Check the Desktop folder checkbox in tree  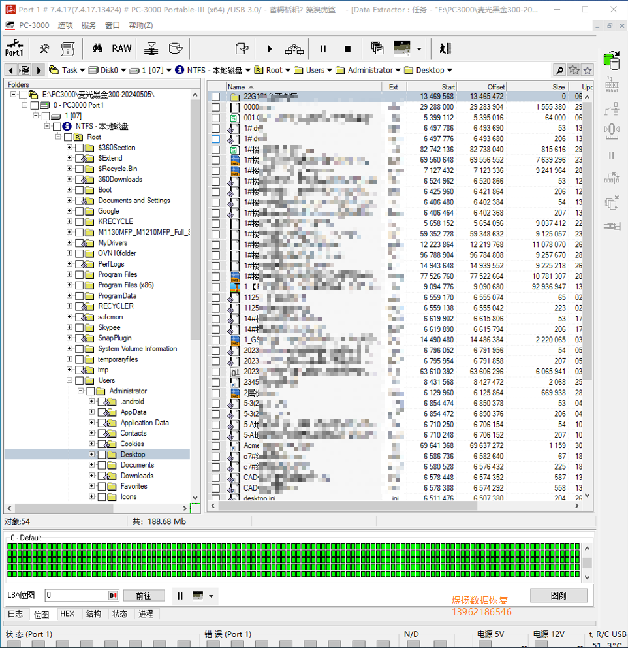[x=102, y=454]
